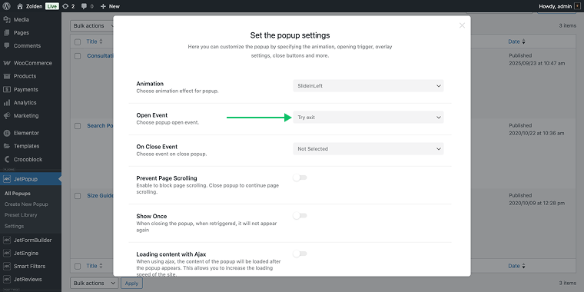The height and width of the screenshot is (292, 584).
Task: Open the Media menu label in sidebar
Action: [x=22, y=19]
